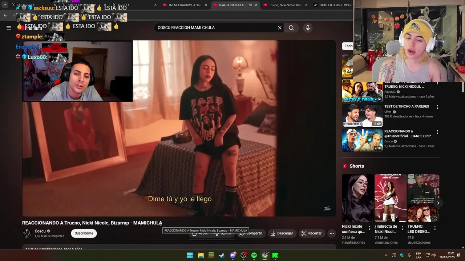This screenshot has width=465, height=261.
Task: Open the PapoMC video thumbnail lasting 7:12
Action: tap(362, 91)
